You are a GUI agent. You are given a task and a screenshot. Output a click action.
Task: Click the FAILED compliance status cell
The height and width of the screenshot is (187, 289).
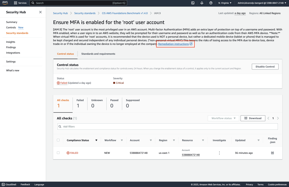coord(73,153)
